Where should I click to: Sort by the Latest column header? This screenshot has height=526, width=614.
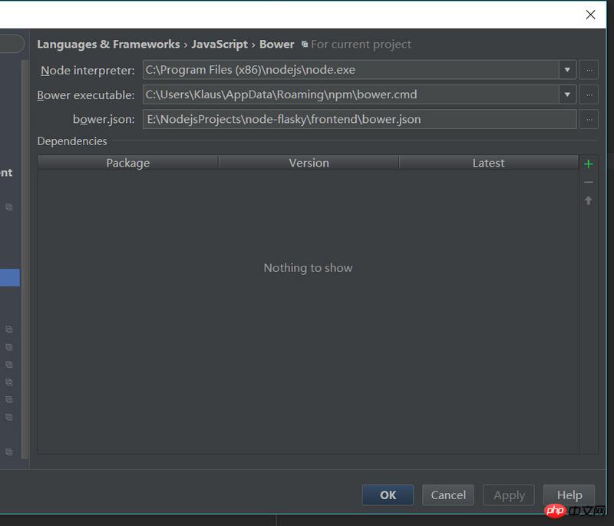(488, 163)
